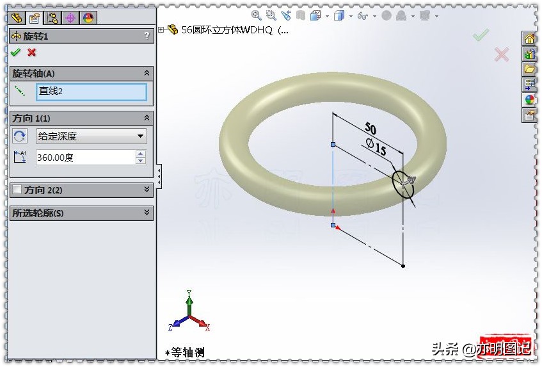Expand the 方向 2(2) section
Screen dimensions: 542x367
click(x=147, y=190)
